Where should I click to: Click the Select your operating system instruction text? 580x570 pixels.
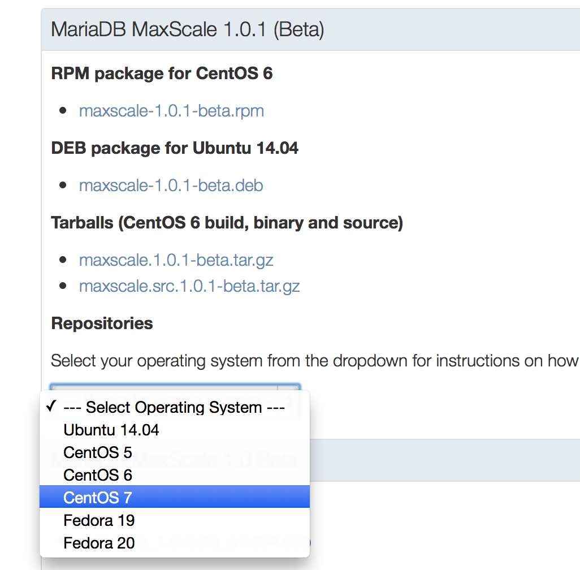[314, 361]
